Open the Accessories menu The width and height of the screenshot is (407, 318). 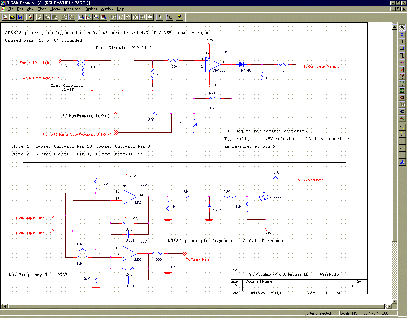point(72,9)
